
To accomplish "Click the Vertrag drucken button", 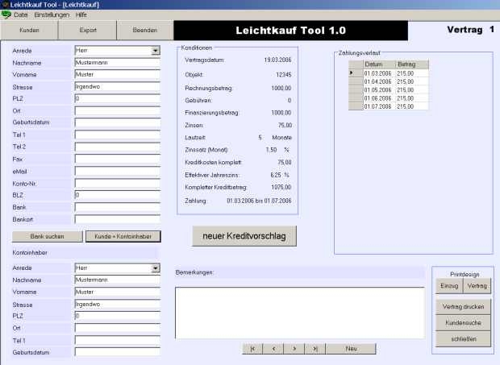I will [464, 307].
